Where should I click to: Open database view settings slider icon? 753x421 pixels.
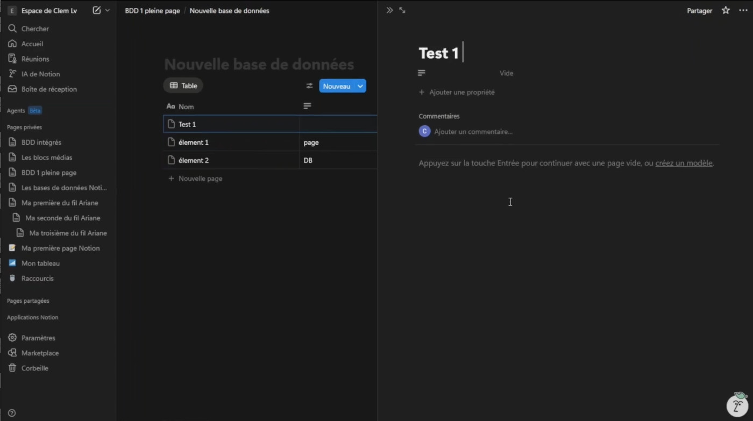309,86
